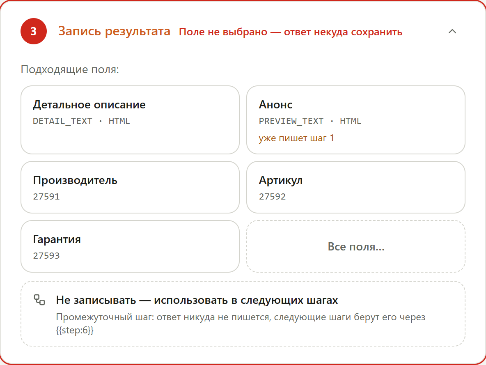Choose the Анонс PREVIEW_TEXT field card
The height and width of the screenshot is (365, 486).
pos(356,120)
